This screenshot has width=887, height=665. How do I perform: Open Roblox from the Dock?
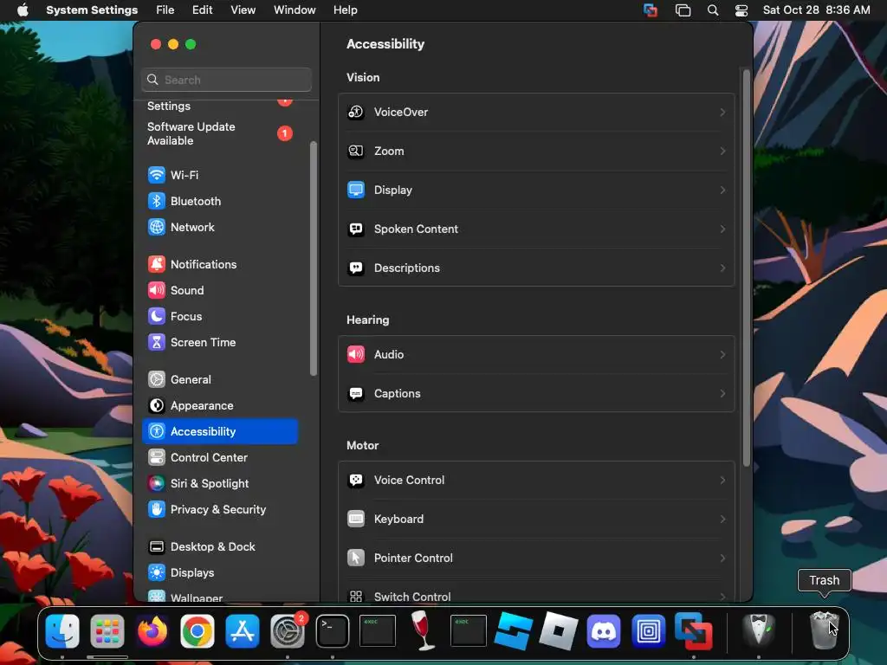tap(559, 631)
